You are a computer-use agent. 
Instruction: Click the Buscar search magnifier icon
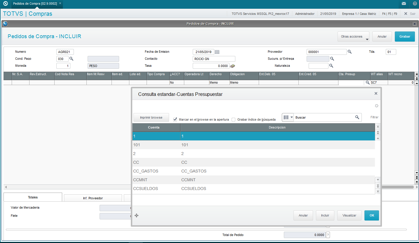click(357, 117)
